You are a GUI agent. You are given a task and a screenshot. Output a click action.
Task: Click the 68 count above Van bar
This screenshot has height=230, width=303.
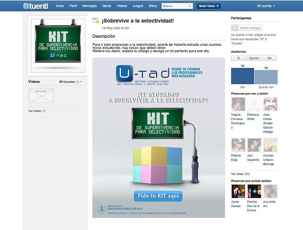(242, 66)
